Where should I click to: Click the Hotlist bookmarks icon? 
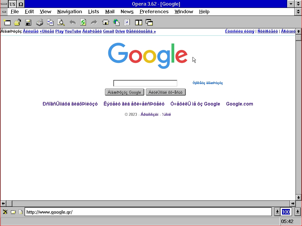pyautogui.click(x=127, y=23)
